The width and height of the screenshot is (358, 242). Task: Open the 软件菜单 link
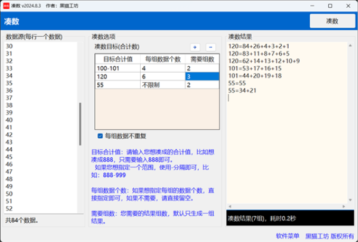point(288,236)
